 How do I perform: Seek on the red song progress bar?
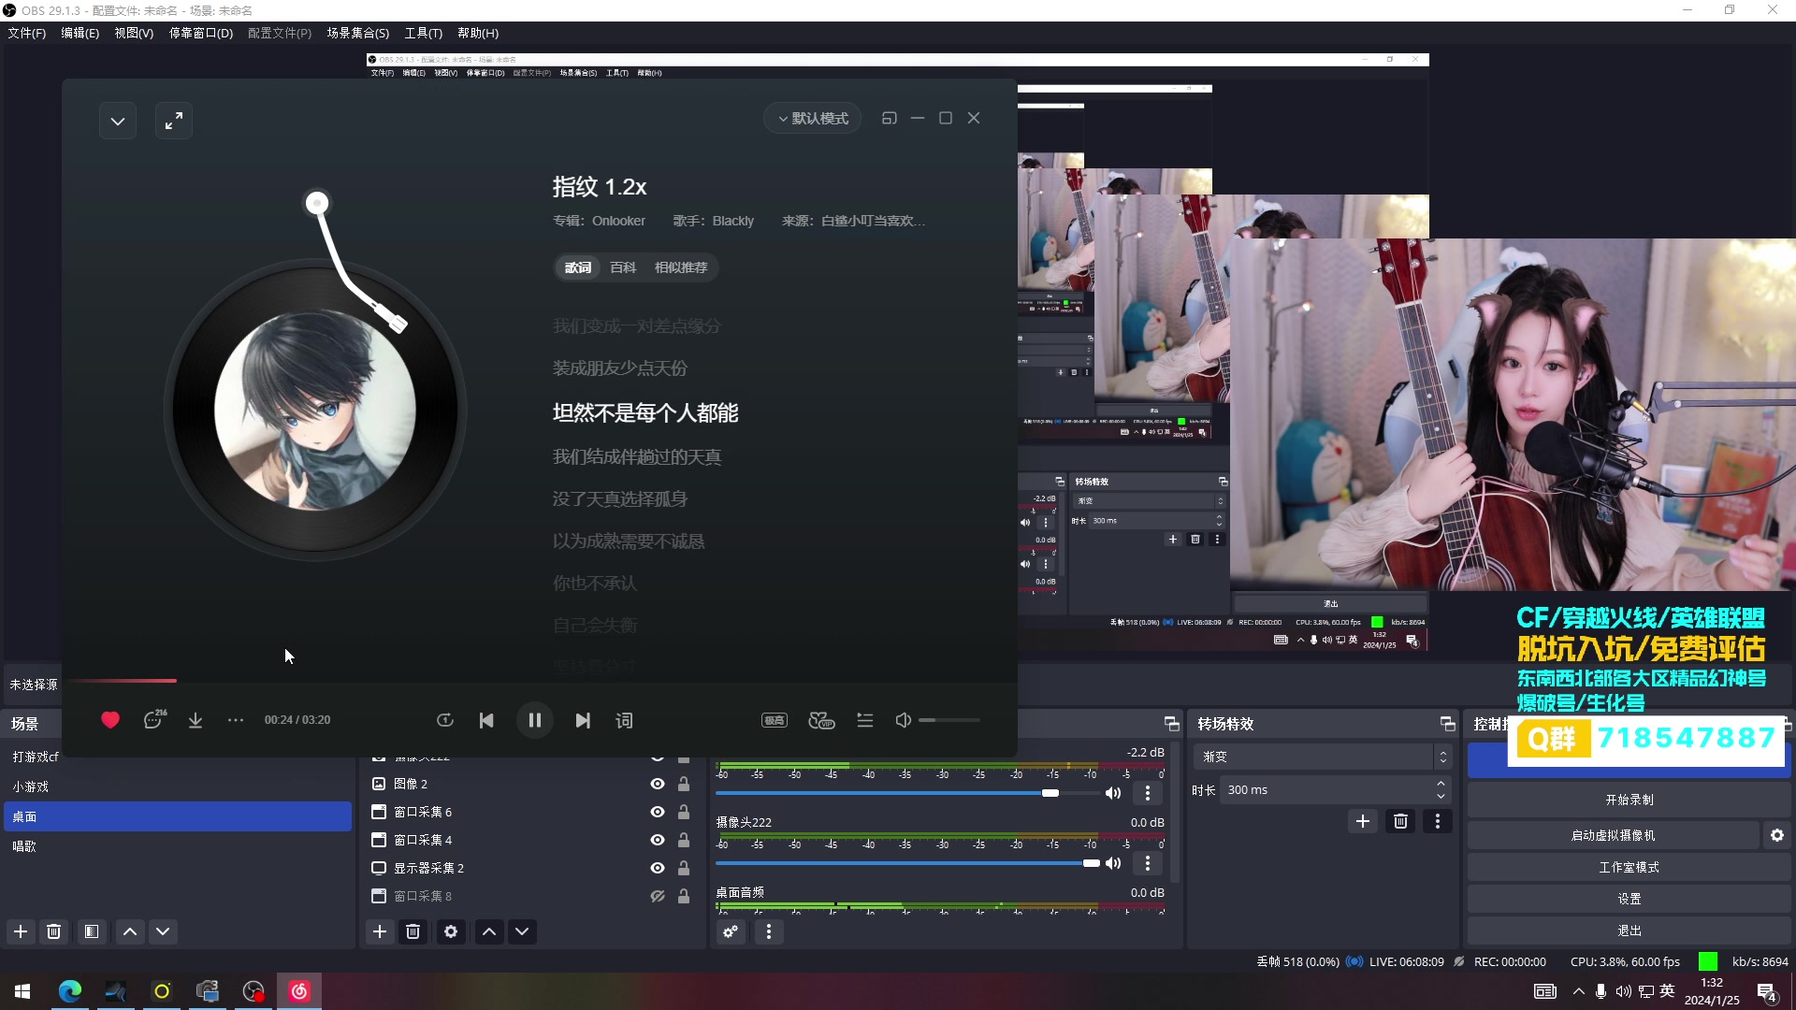coord(540,681)
